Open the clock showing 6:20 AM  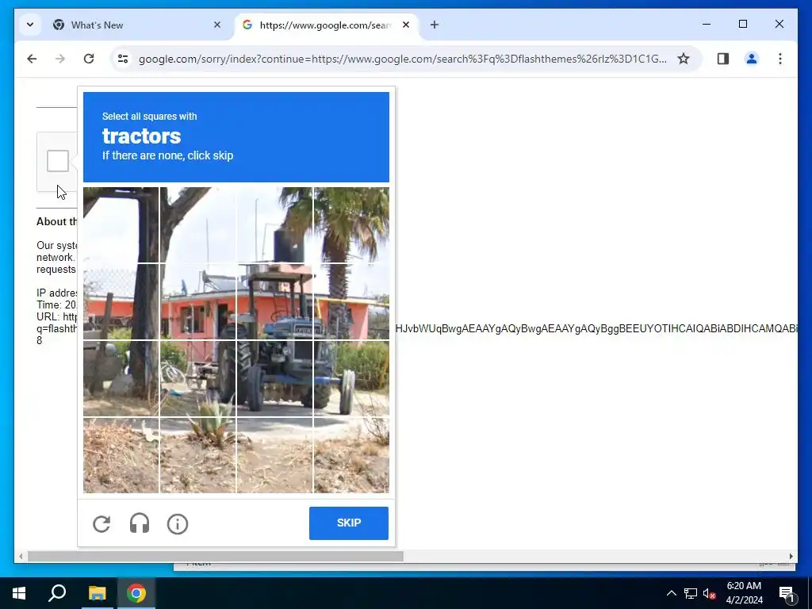744,593
